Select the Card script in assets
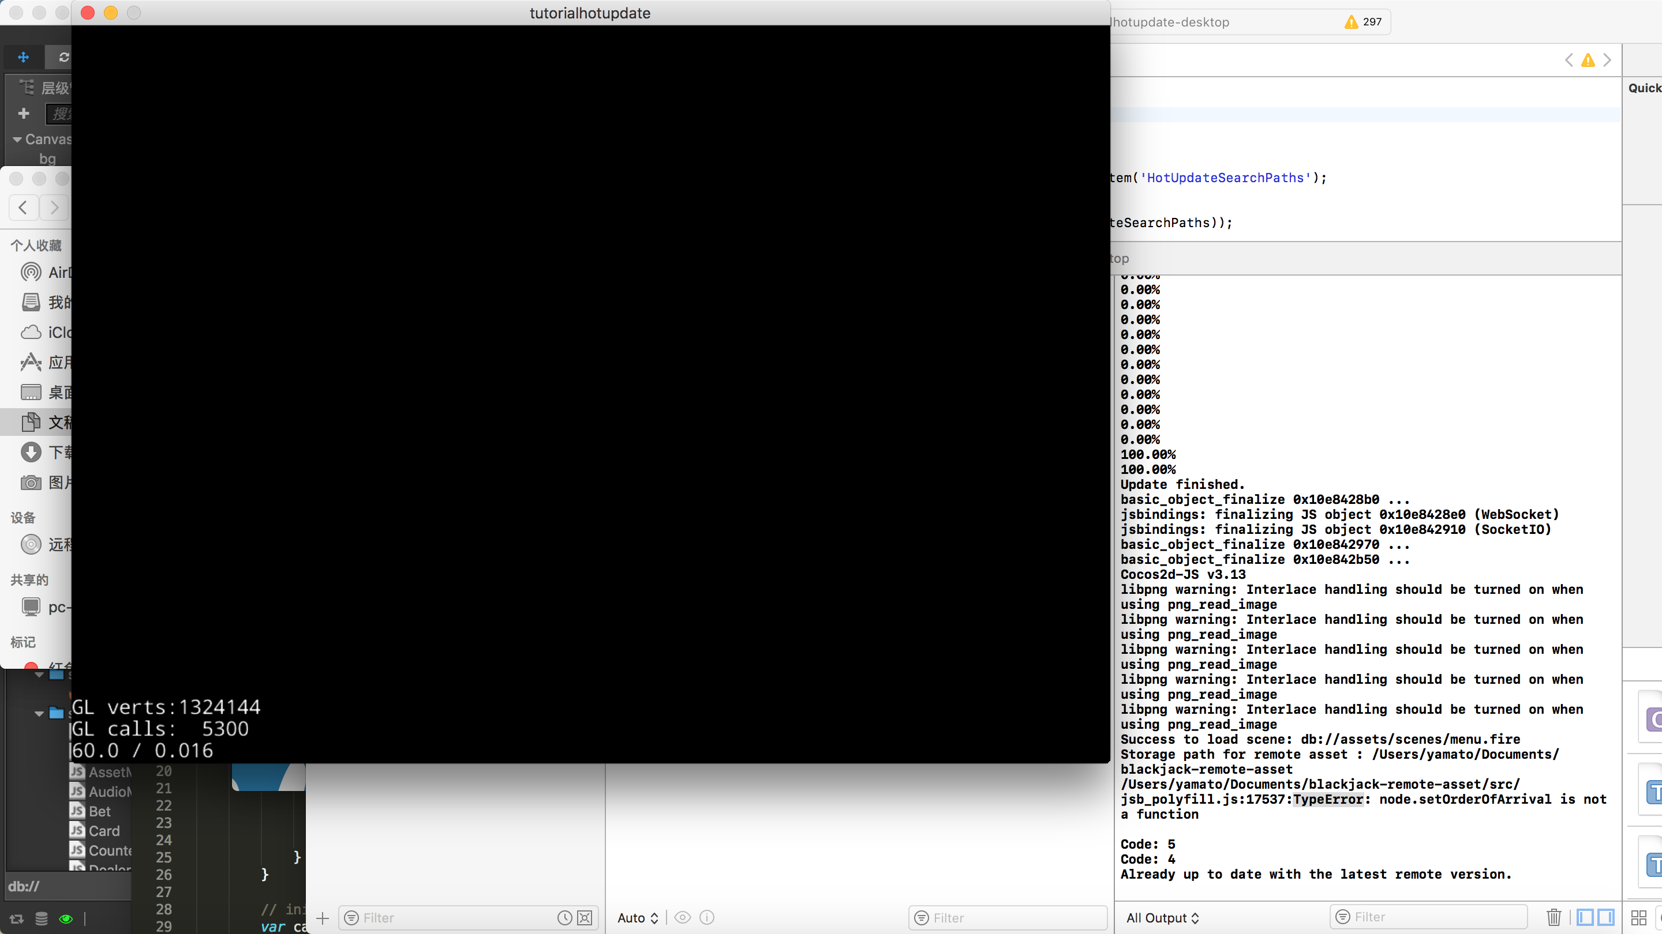1662x934 pixels. tap(104, 831)
